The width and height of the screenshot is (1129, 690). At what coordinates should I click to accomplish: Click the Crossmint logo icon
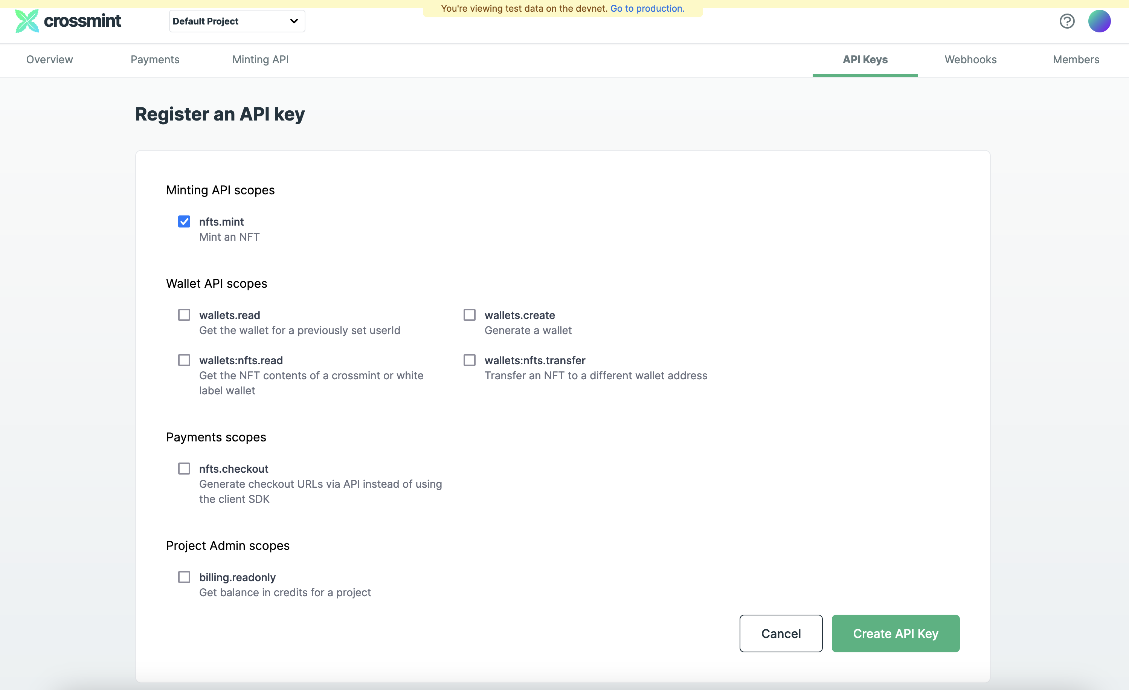click(27, 21)
